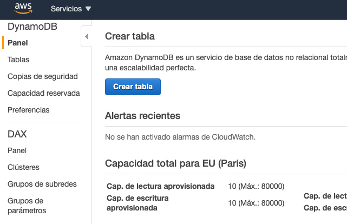Viewport: 347px width, 224px height.
Task: Click the Cap. de escritura aprovisionada value
Action: 256,203
